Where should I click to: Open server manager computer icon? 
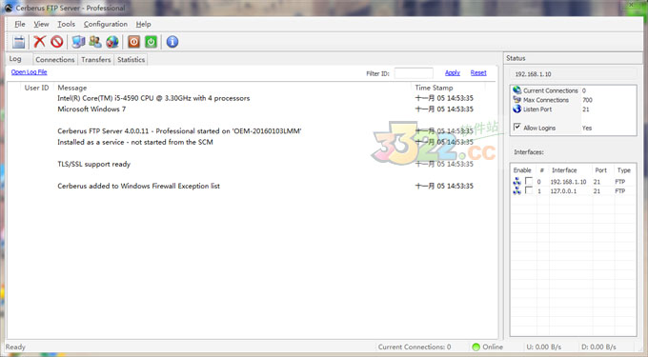coord(78,42)
